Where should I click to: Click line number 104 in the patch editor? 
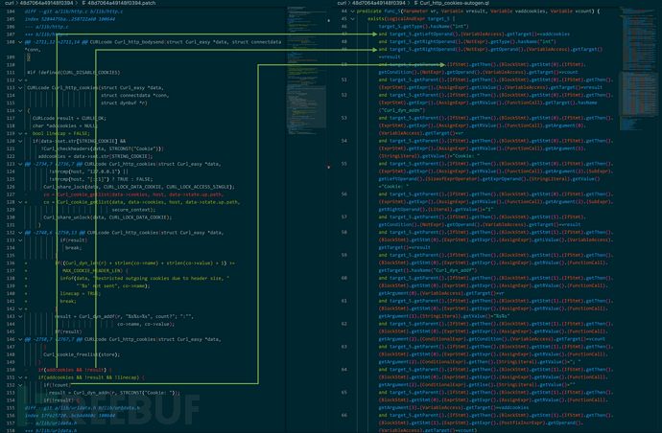(11, 11)
